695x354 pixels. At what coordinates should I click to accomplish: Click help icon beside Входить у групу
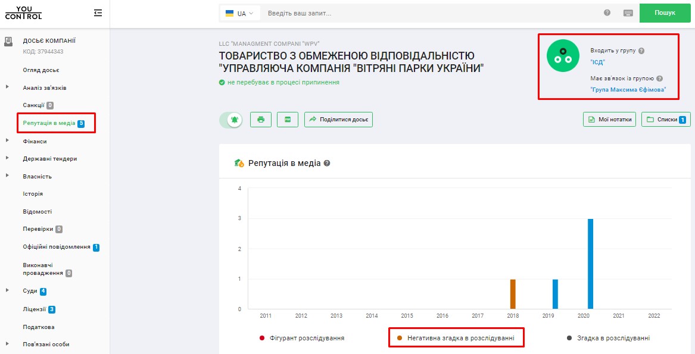click(x=641, y=51)
